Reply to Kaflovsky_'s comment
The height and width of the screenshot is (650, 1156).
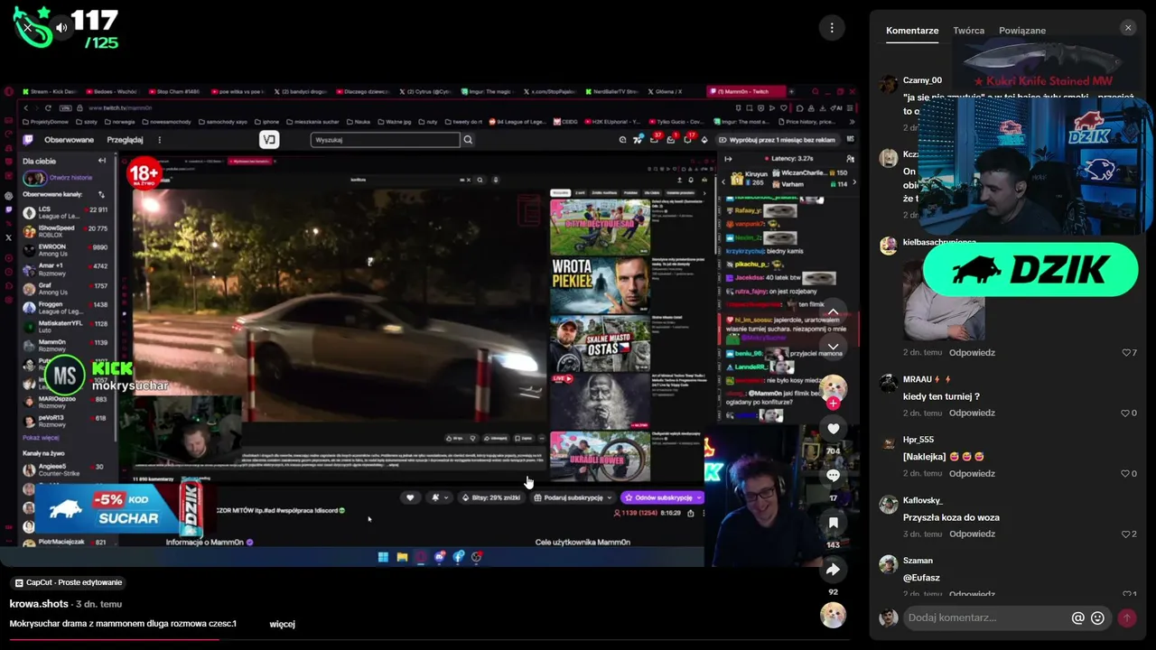pos(972,534)
